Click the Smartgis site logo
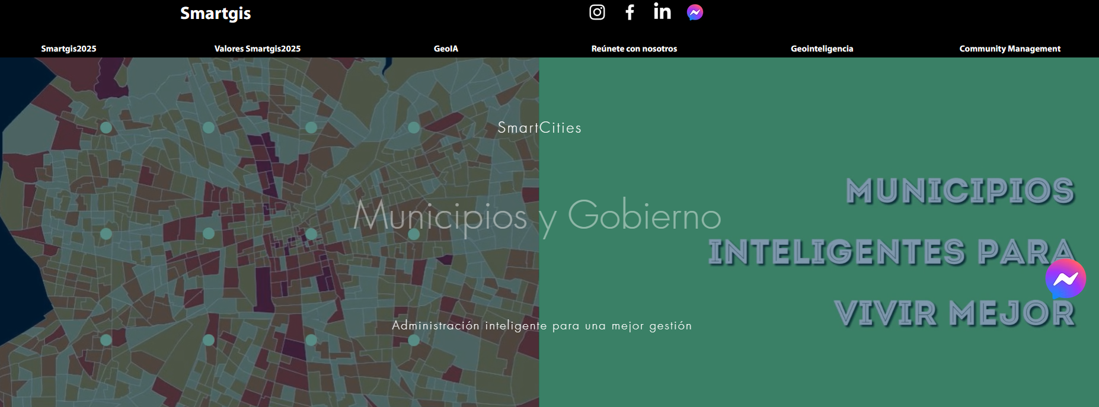 [x=216, y=13]
